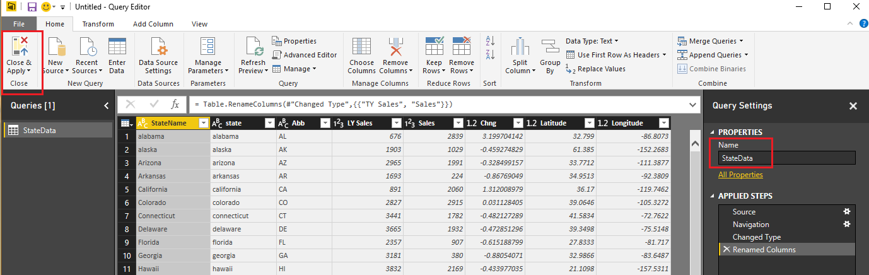The height and width of the screenshot is (275, 869).
Task: Open the Merge Queries dropdown
Action: click(709, 41)
